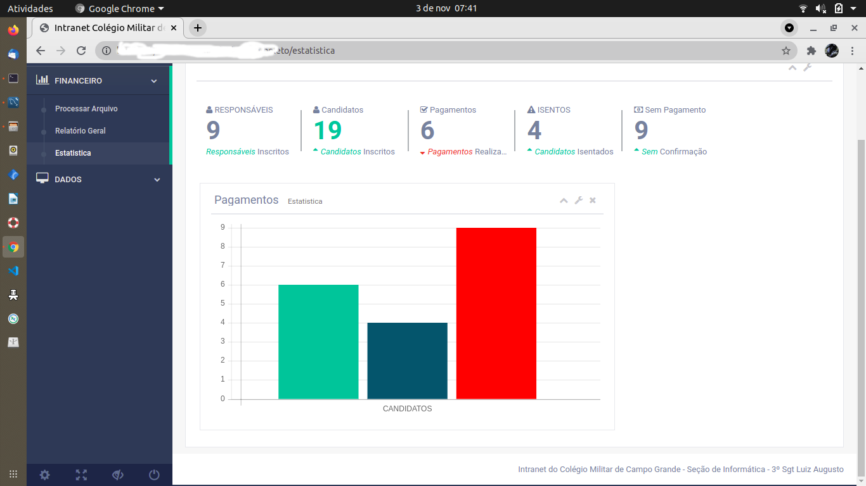This screenshot has width=866, height=486.
Task: Reload the page with refresh icon
Action: click(x=81, y=51)
